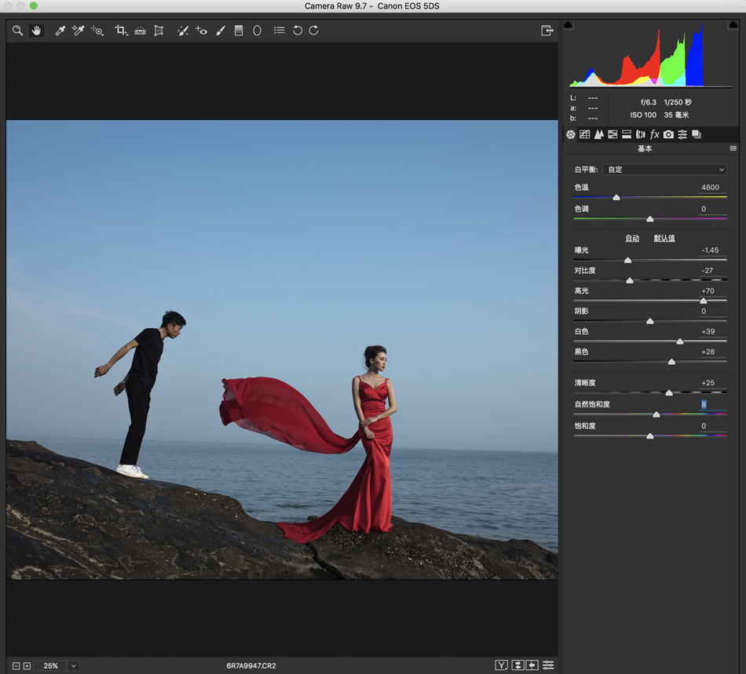
Task: Open the Basic (基本) panel tab
Action: [570, 134]
